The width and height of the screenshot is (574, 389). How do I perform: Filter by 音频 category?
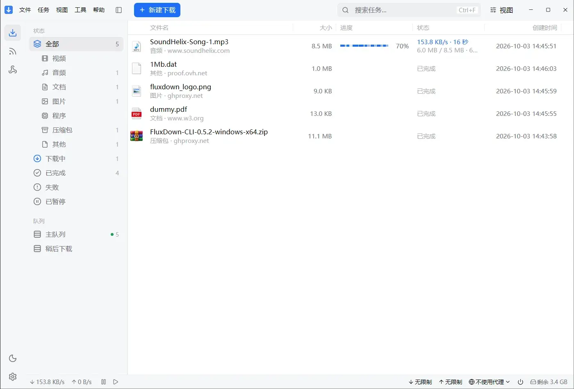(x=76, y=72)
